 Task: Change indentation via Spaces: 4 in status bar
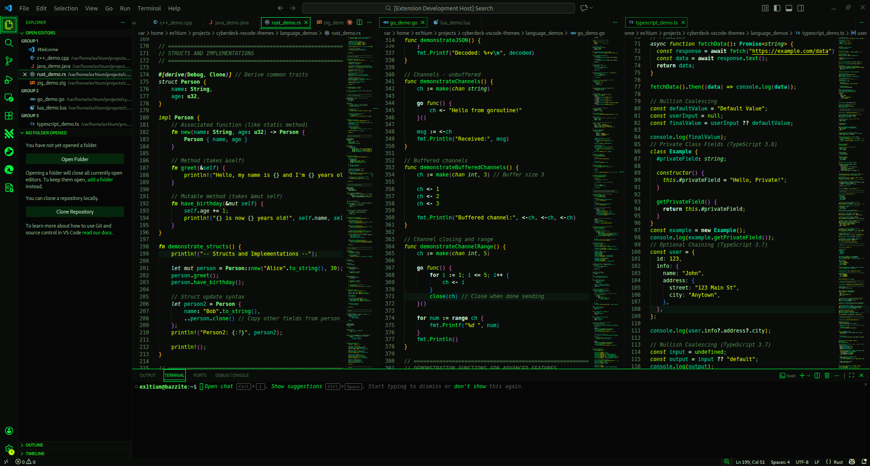(x=780, y=462)
